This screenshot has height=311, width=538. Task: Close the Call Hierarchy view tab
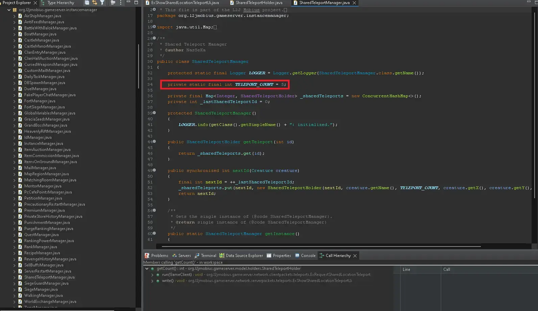[355, 256]
